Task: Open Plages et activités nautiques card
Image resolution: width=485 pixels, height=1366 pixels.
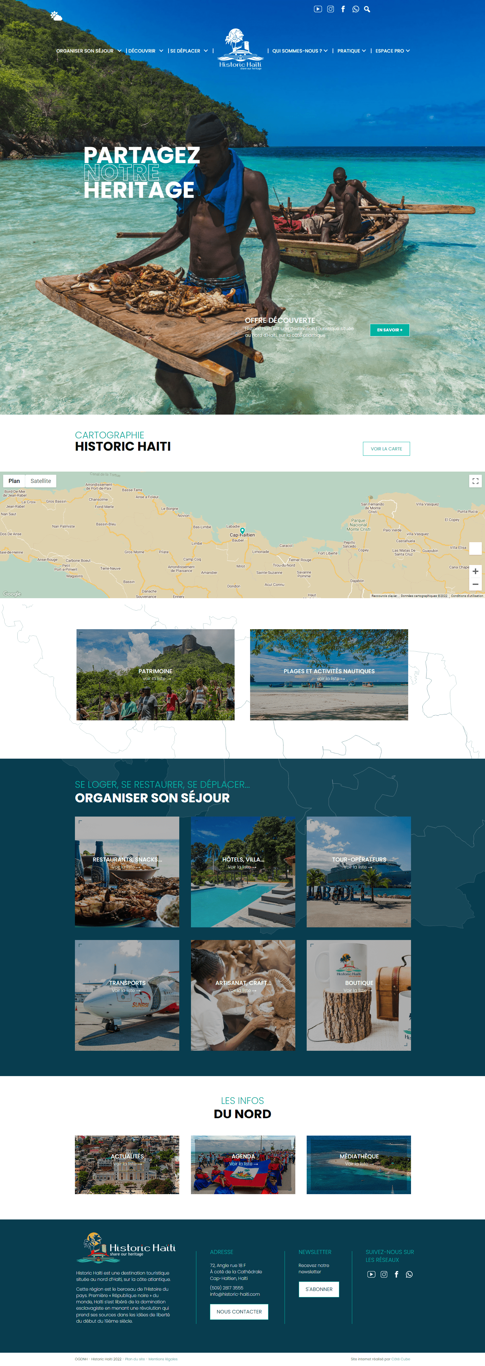Action: point(329,674)
